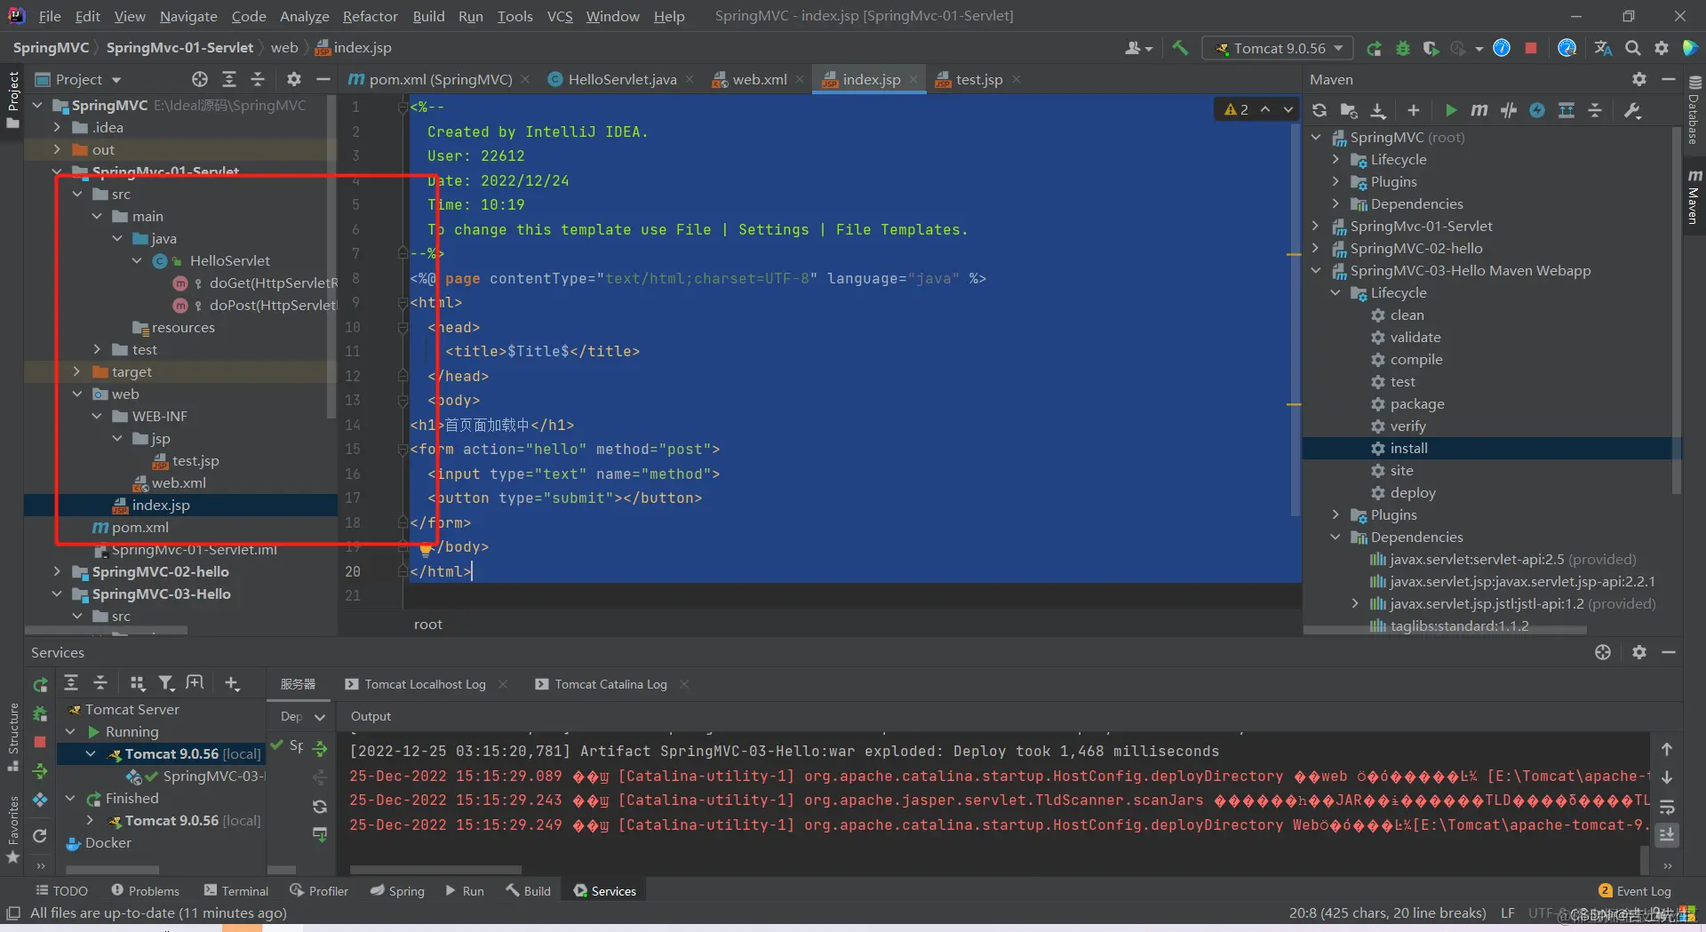The width and height of the screenshot is (1706, 932).
Task: Toggle the Project tool window stripe button
Action: pos(12,99)
